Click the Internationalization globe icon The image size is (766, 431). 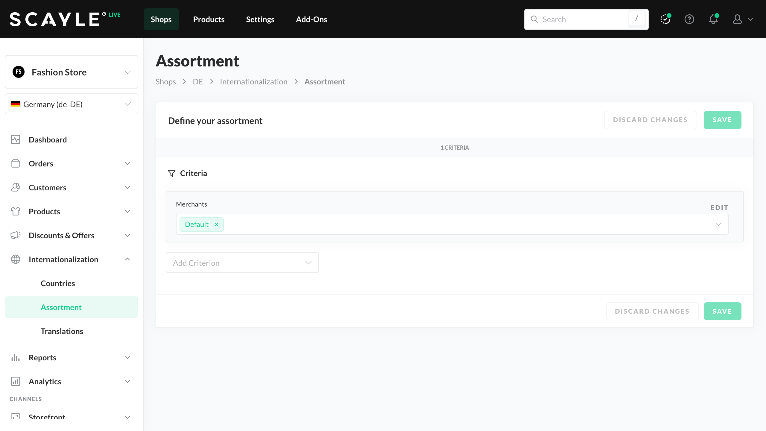point(16,259)
